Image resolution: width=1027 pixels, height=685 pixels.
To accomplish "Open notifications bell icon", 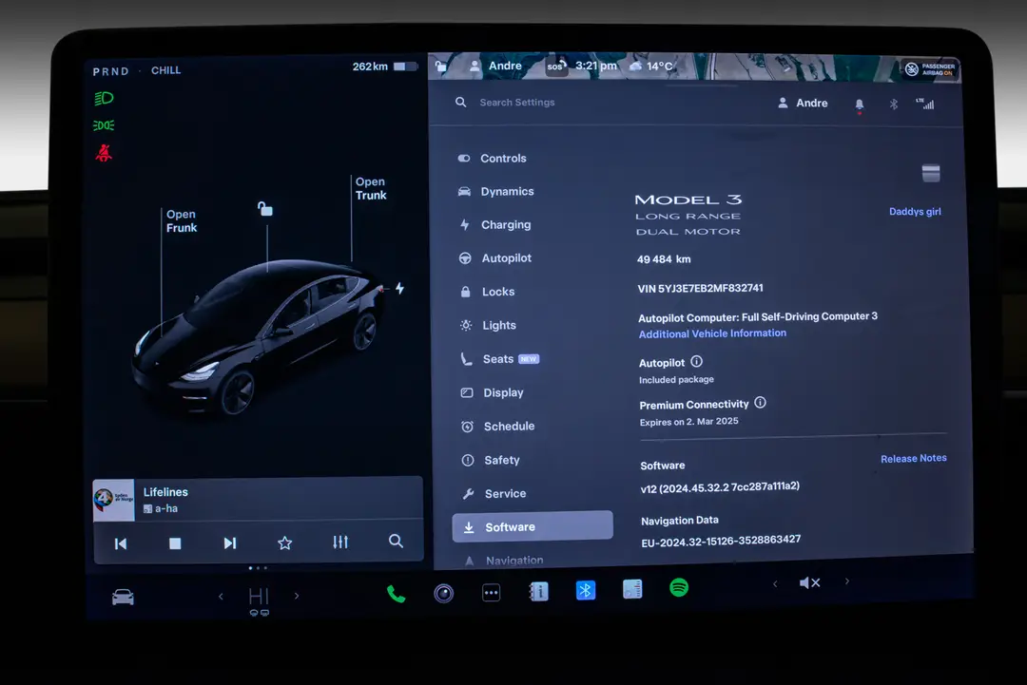I will [860, 105].
